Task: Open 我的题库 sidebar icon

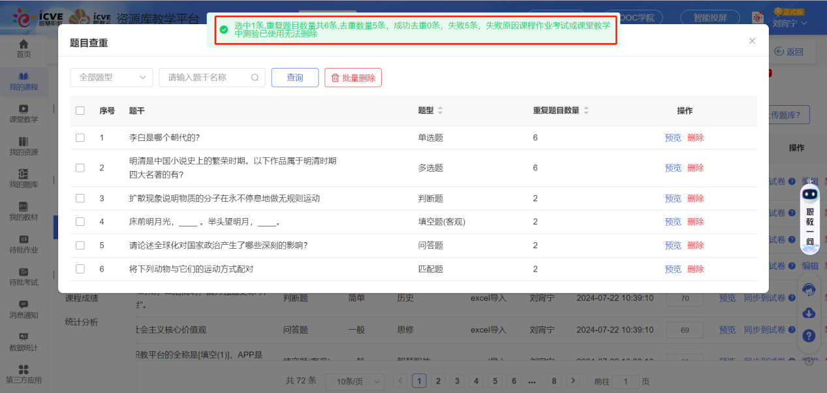Action: click(23, 174)
